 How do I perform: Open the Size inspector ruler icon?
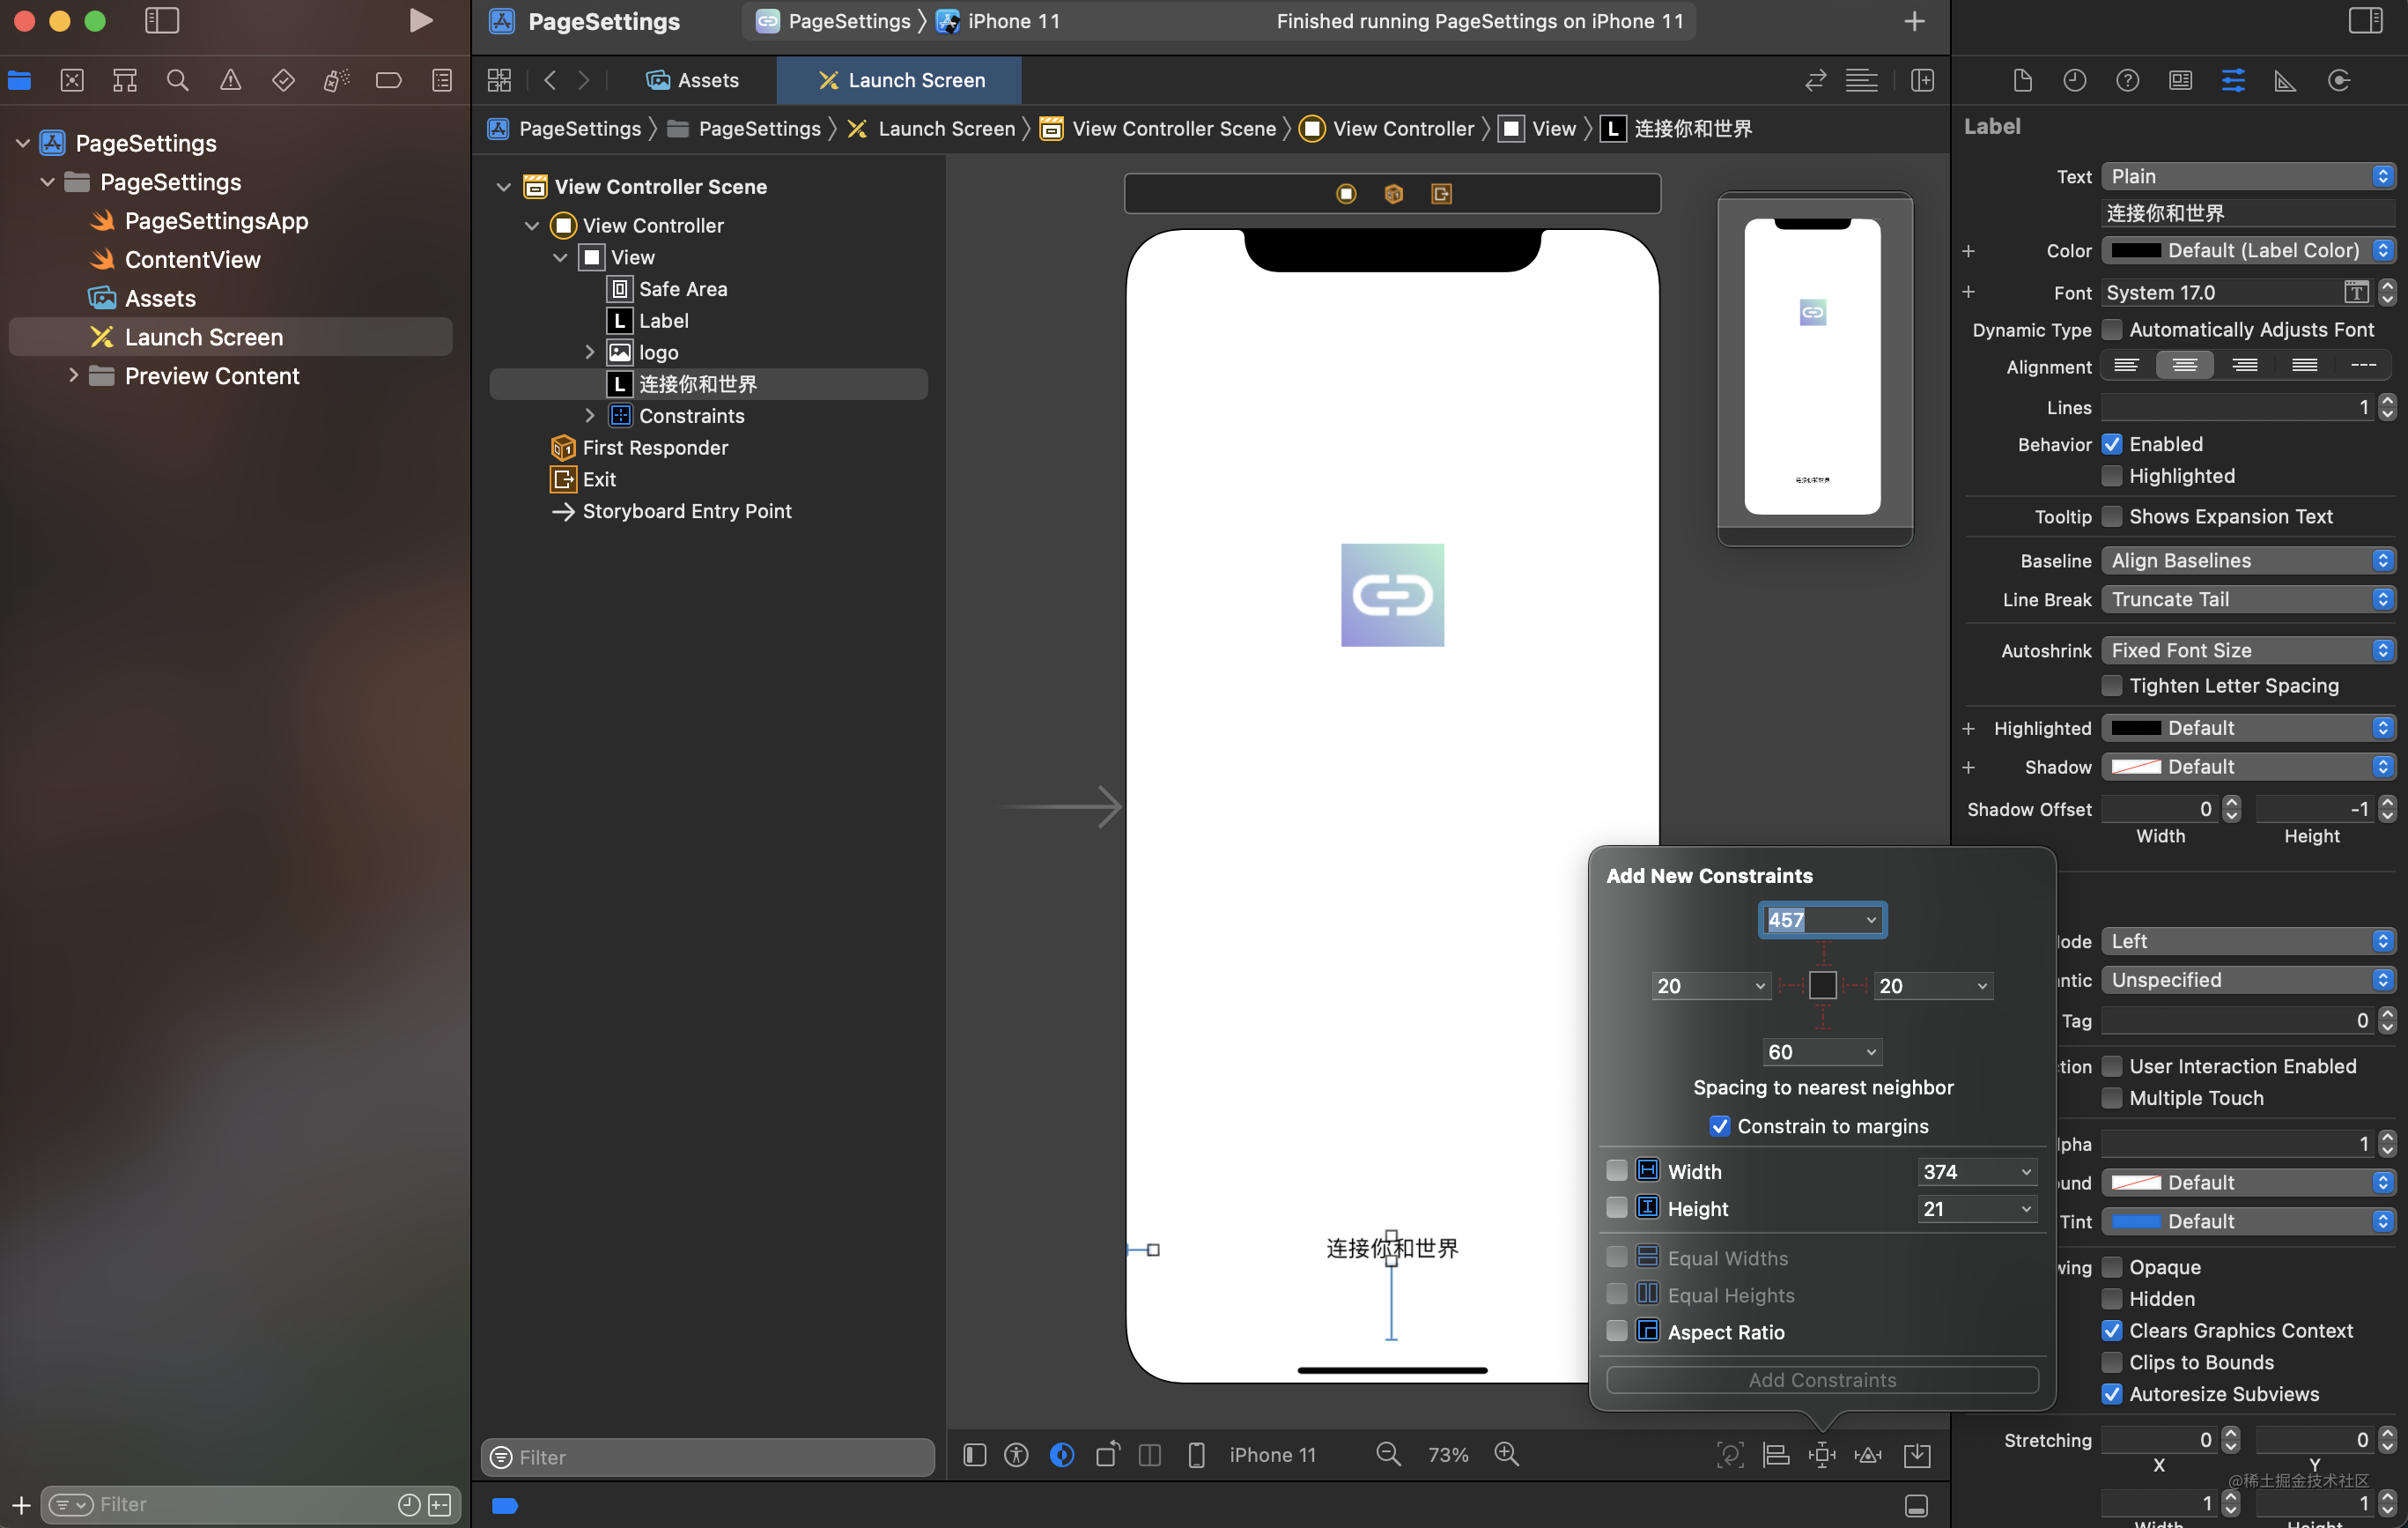(x=2286, y=80)
